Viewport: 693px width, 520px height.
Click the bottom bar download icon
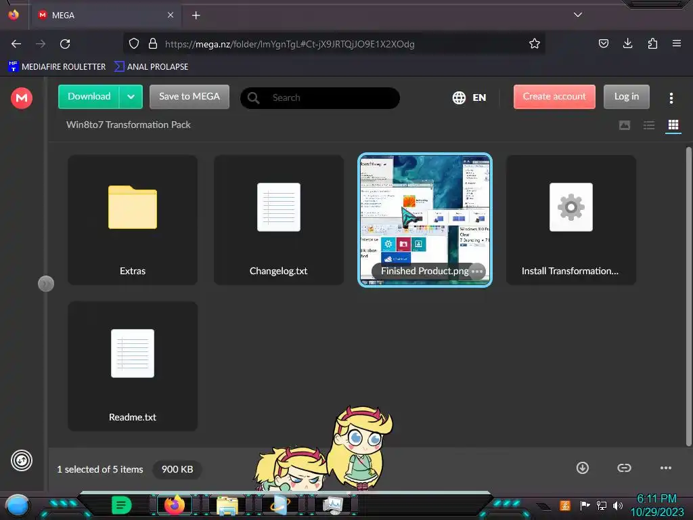coord(583,468)
